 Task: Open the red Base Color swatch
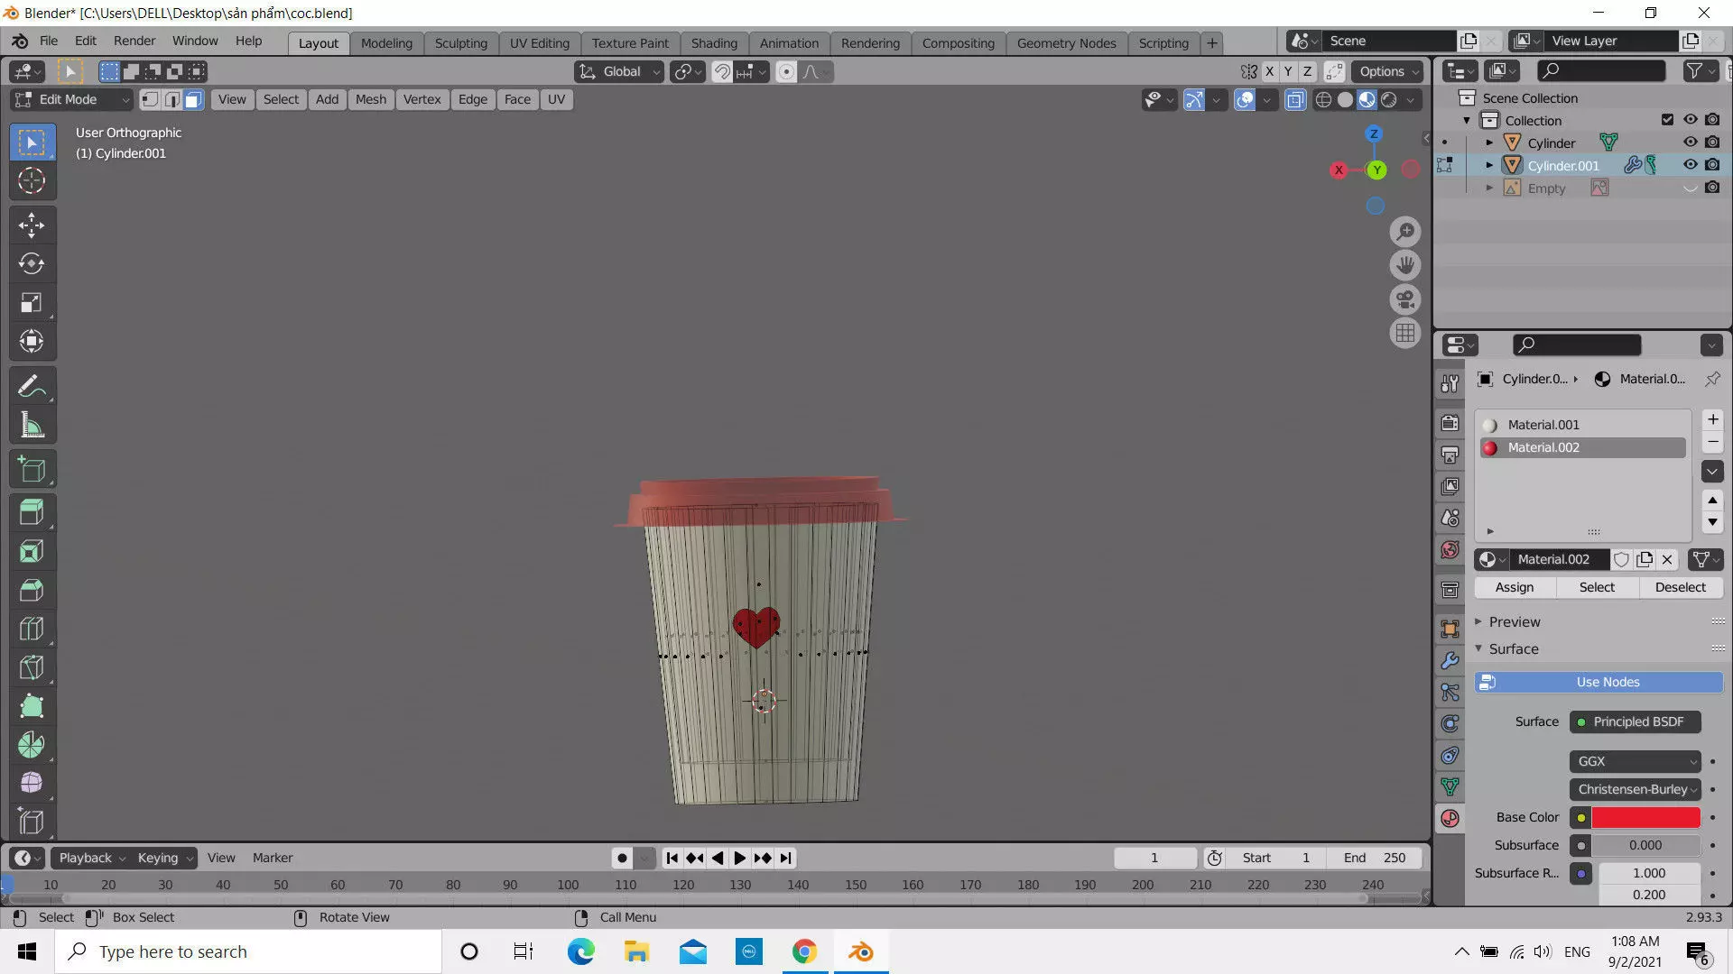[1645, 817]
